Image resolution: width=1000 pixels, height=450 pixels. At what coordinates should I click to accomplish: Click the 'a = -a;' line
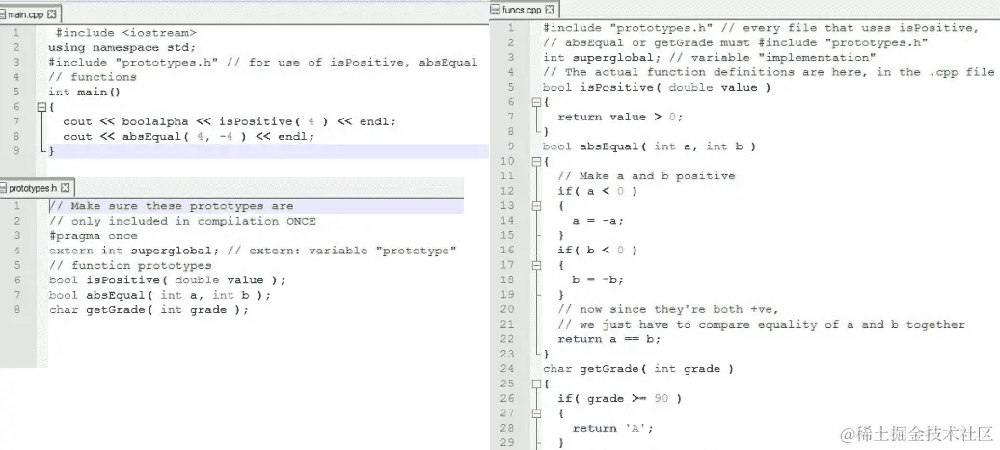point(598,221)
